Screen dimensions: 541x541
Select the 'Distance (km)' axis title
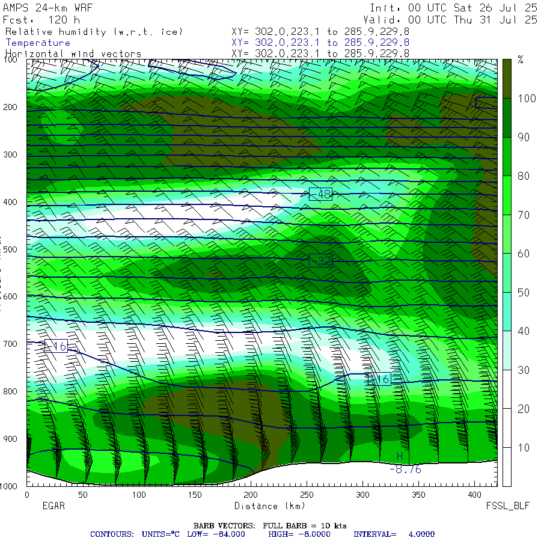coord(270,506)
